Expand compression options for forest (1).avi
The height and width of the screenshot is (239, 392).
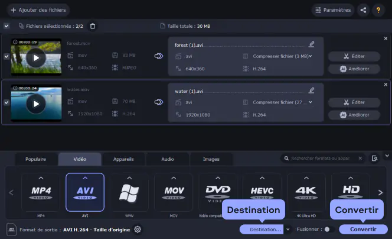[311, 56]
